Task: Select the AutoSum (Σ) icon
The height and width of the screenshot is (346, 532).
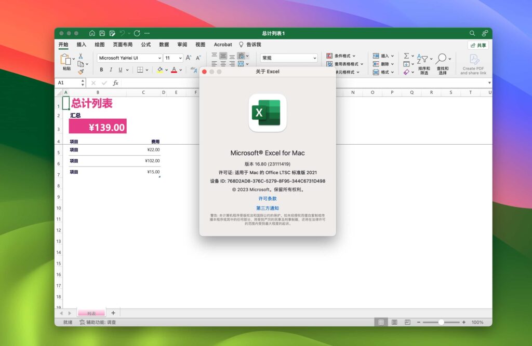Action: coord(407,56)
